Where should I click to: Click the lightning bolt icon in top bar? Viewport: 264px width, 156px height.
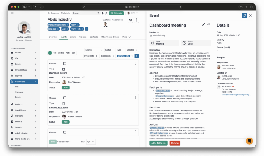tap(102, 13)
